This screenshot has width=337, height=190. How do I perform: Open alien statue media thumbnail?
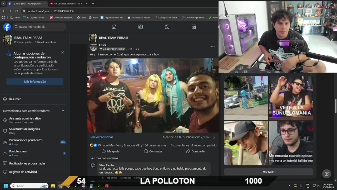pos(246,98)
